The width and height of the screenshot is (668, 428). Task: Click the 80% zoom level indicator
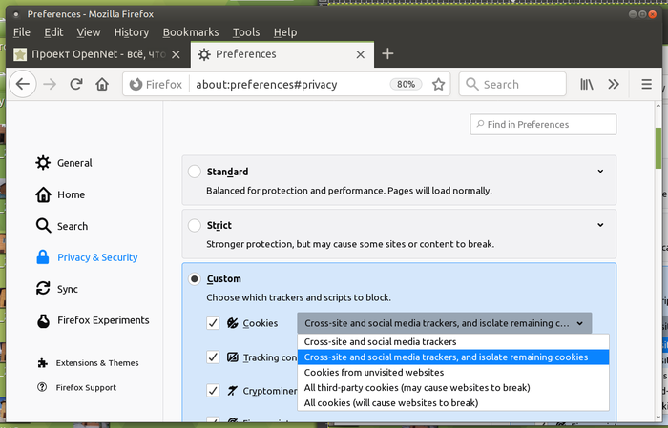[406, 84]
